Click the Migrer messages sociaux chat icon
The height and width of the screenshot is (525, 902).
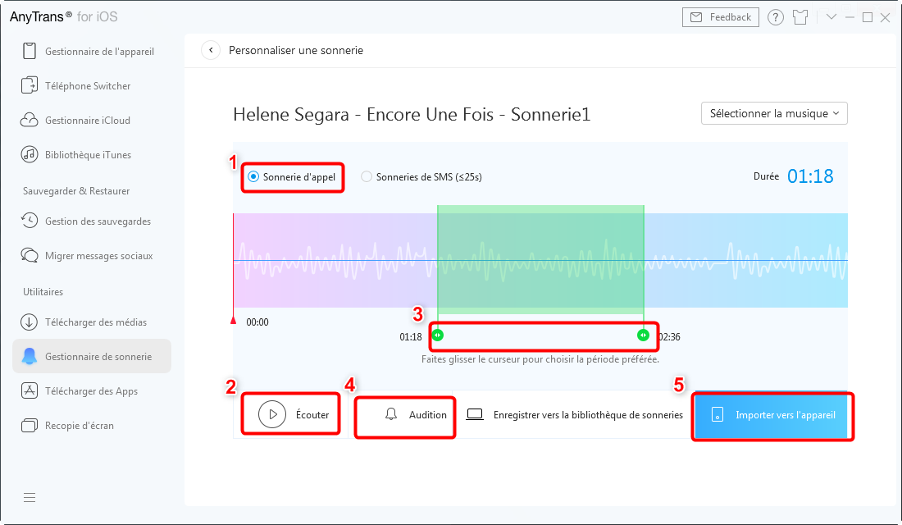pyautogui.click(x=30, y=256)
